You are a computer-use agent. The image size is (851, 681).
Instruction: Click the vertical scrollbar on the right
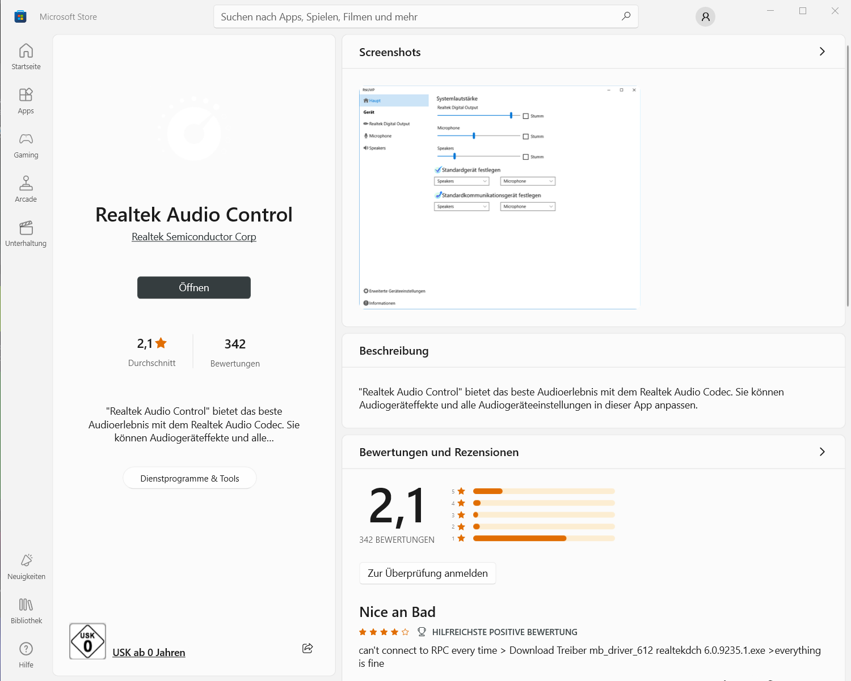tap(848, 176)
